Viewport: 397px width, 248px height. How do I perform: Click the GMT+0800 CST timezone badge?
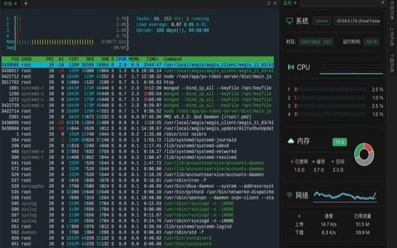316,42
